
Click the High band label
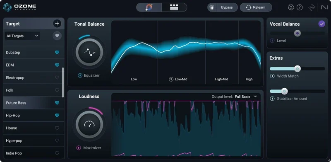click(249, 79)
